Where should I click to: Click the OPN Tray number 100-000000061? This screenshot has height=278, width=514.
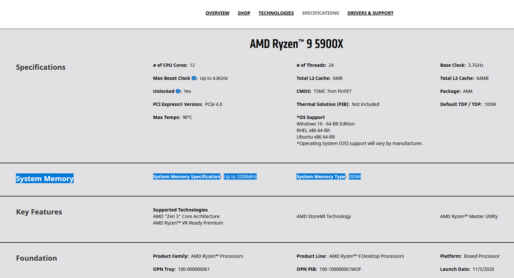(x=194, y=269)
